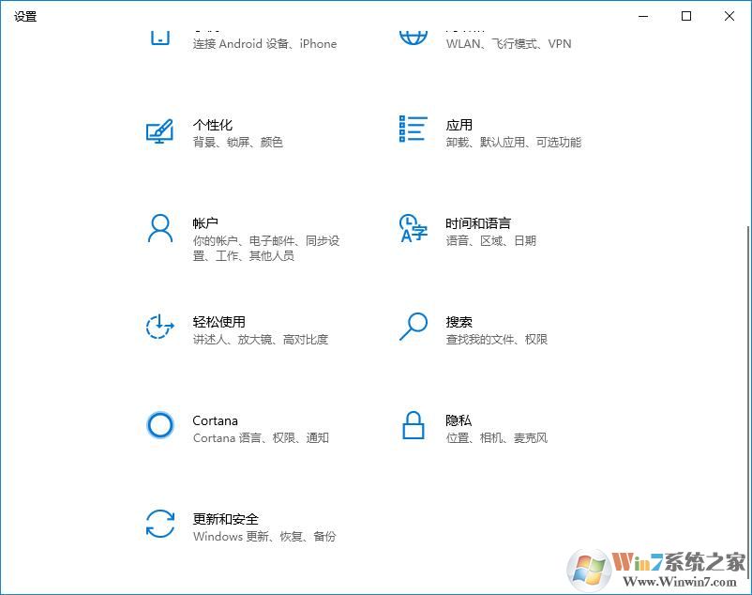Open 更新和安全 via the refresh arrows icon

(x=159, y=526)
